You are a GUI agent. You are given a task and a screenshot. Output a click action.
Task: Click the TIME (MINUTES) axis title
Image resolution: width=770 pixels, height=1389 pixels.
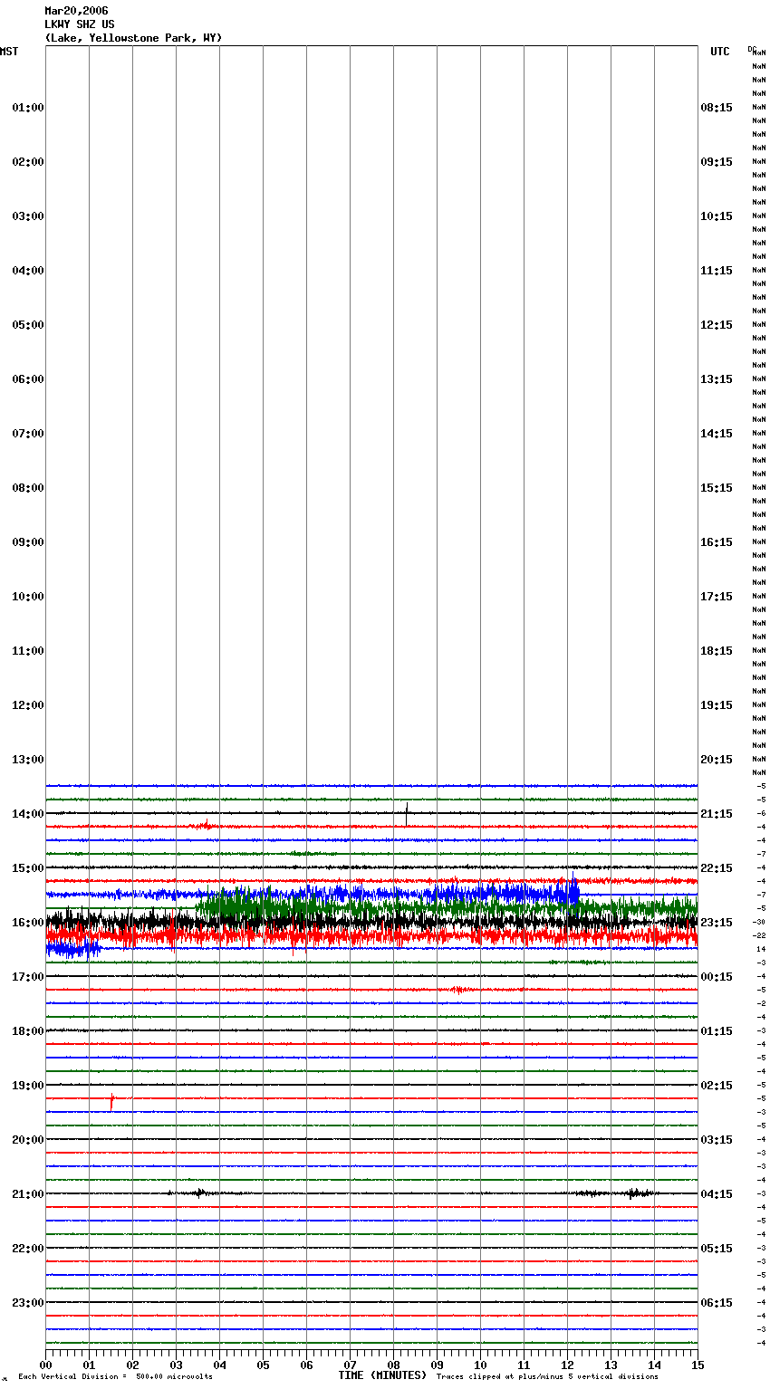(382, 1375)
